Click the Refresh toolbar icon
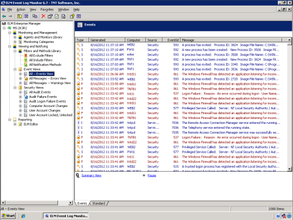This screenshot has width=293, height=220. click(57, 16)
